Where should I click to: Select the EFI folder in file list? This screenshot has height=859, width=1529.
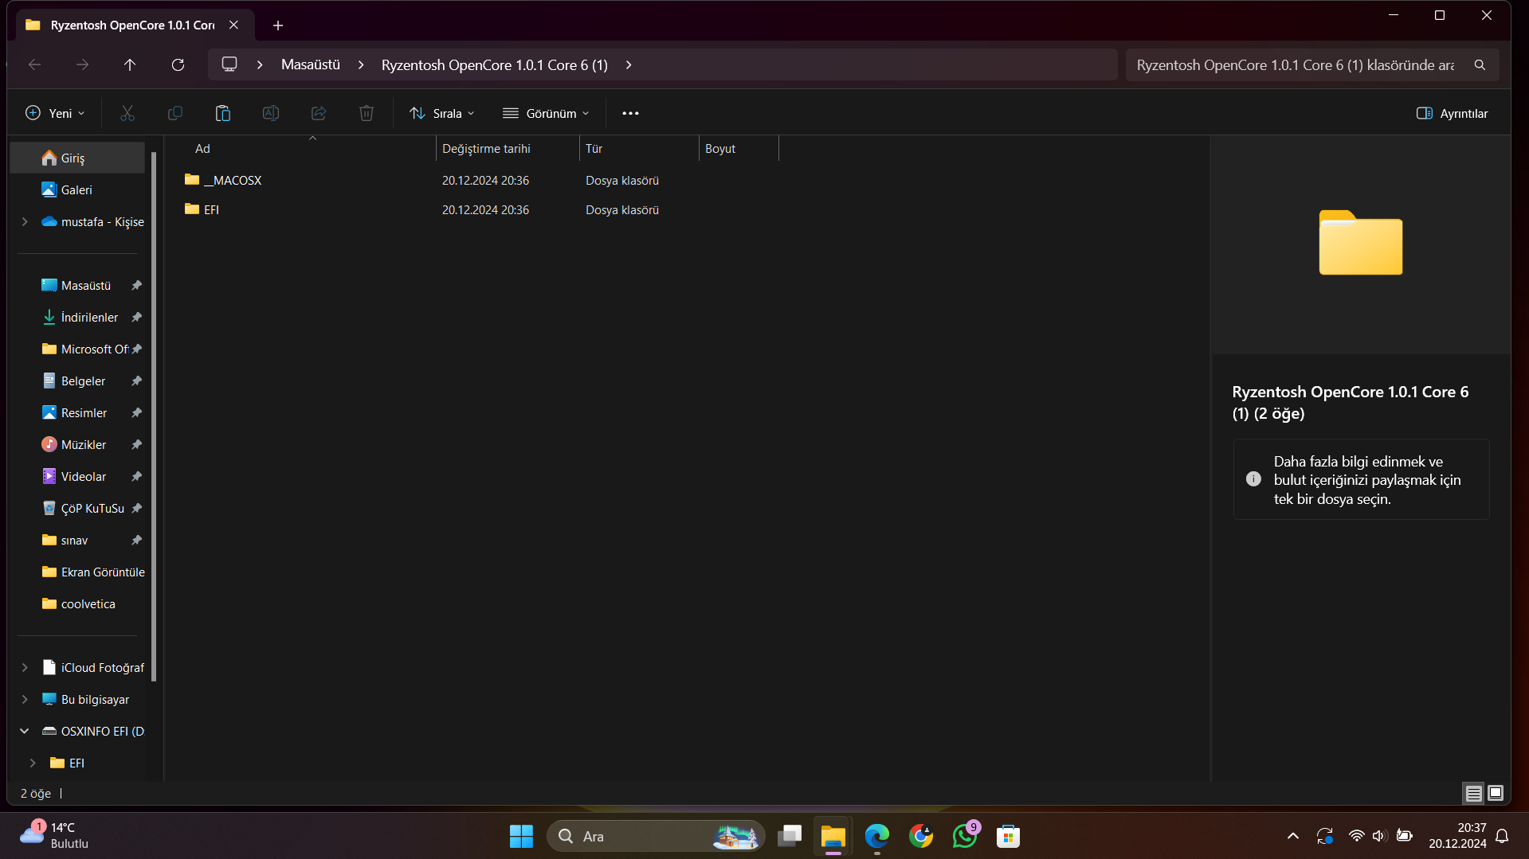pos(211,209)
